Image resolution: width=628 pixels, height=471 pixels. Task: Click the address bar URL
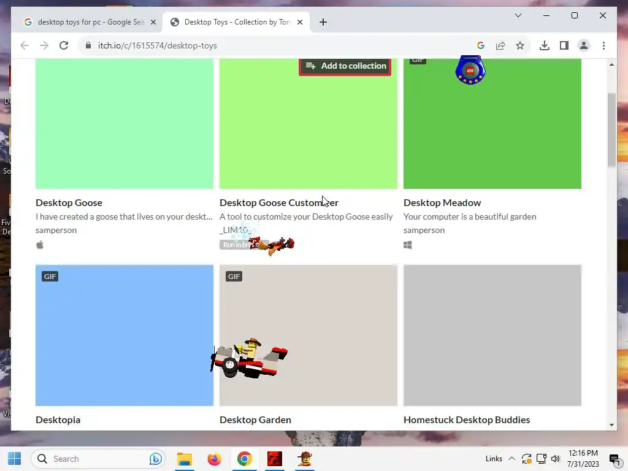click(158, 45)
